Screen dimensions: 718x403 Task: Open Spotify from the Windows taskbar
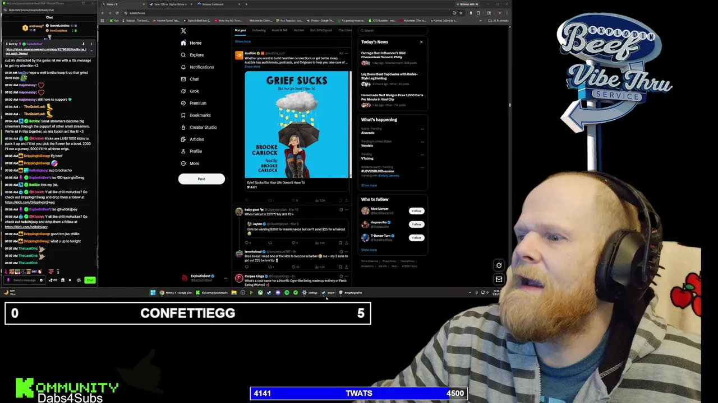point(287,293)
